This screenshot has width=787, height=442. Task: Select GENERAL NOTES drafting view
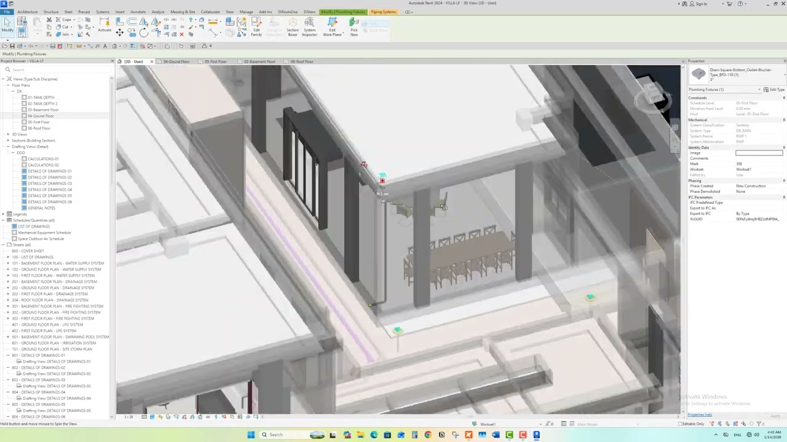click(x=41, y=208)
